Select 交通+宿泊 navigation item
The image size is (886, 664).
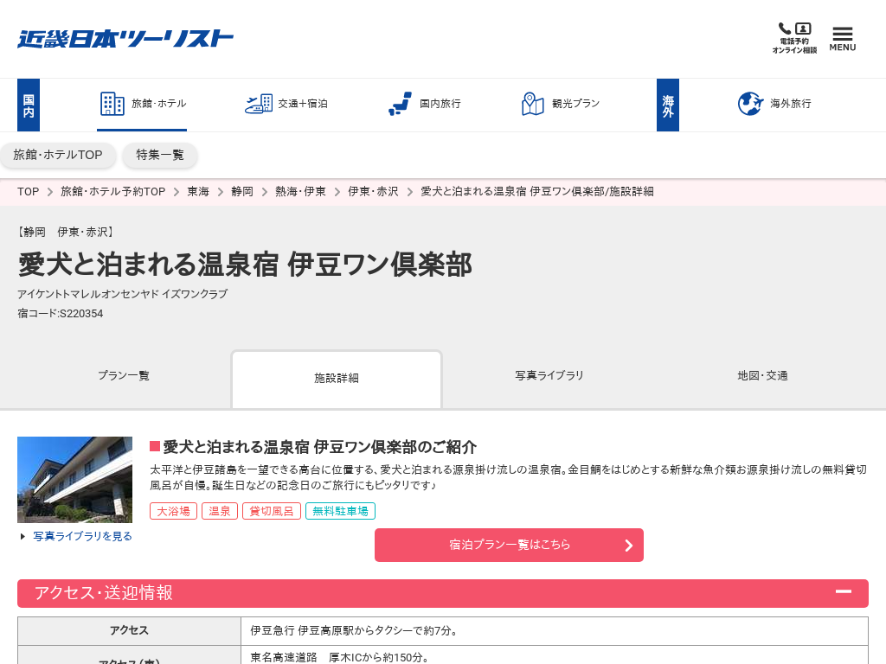click(x=286, y=105)
